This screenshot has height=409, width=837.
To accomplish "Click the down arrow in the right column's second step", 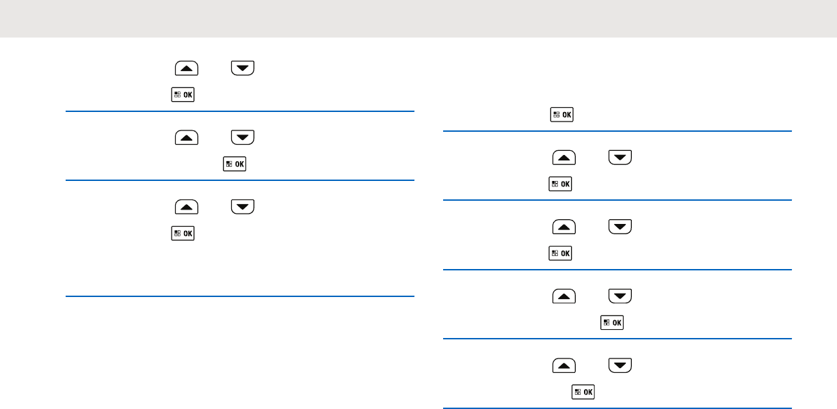I will click(x=620, y=158).
